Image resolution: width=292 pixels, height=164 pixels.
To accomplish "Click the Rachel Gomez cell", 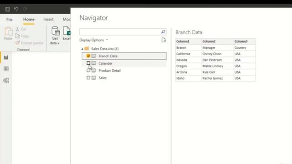I will (218, 78).
